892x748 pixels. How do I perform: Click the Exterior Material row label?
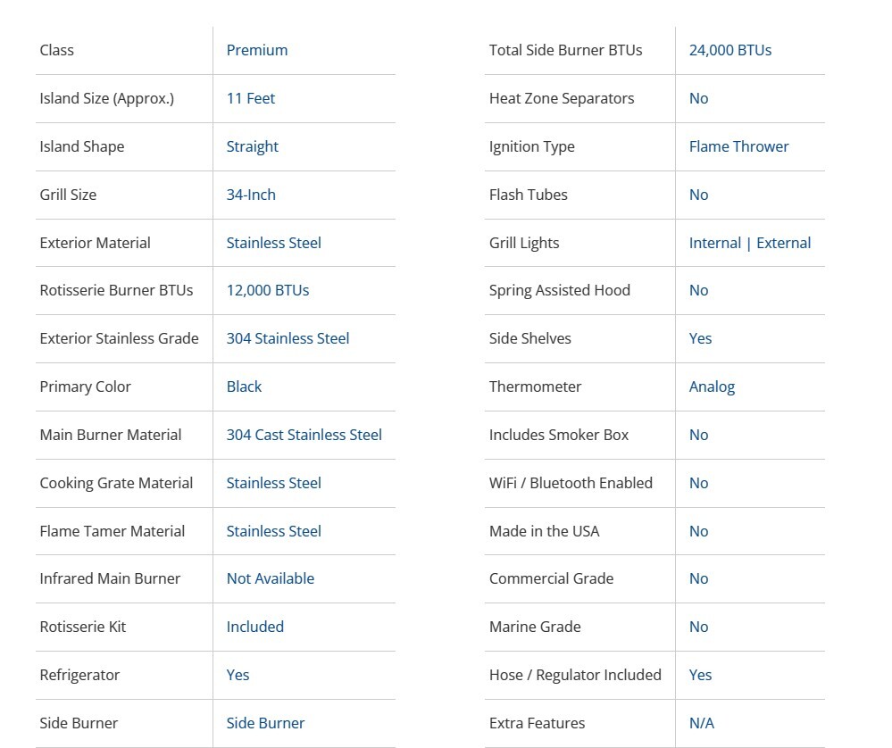(96, 243)
